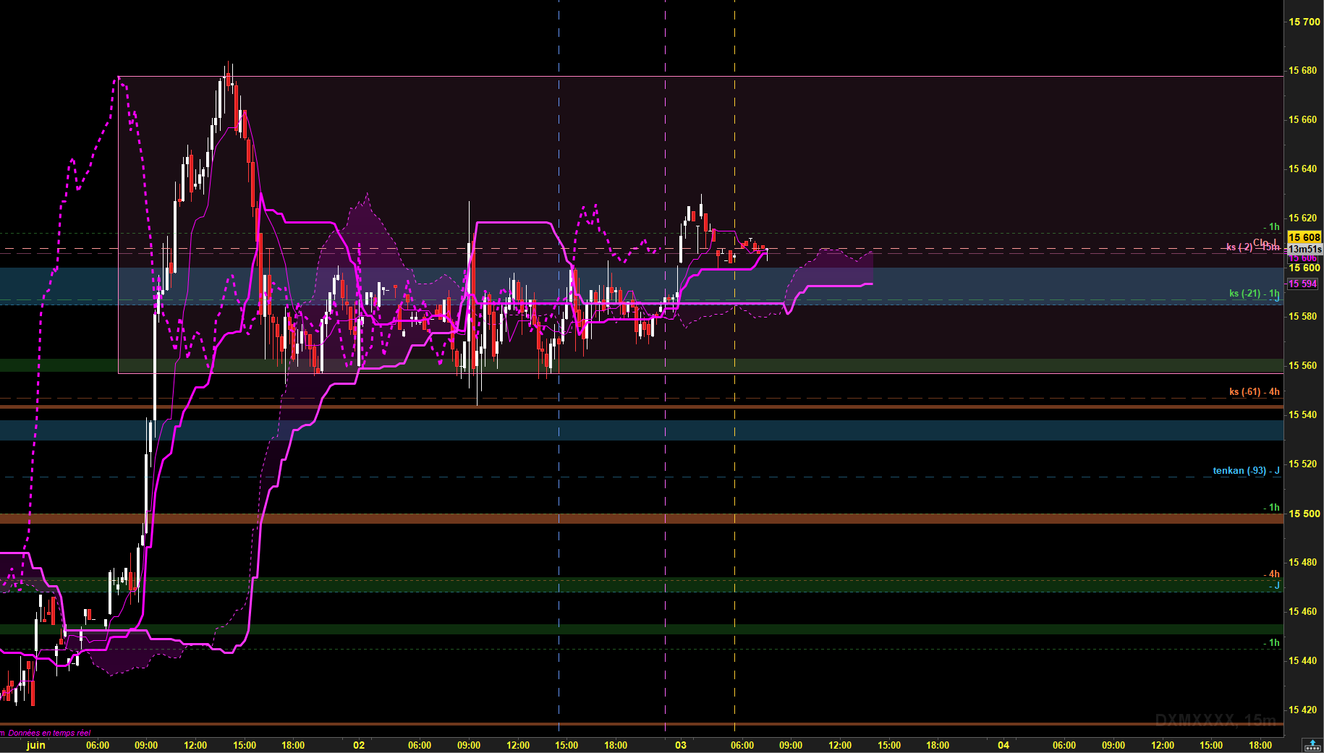The width and height of the screenshot is (1324, 753).
Task: Click the 15 480 price scale label
Action: 1302,562
